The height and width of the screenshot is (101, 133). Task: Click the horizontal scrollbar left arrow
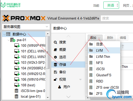(88, 98)
